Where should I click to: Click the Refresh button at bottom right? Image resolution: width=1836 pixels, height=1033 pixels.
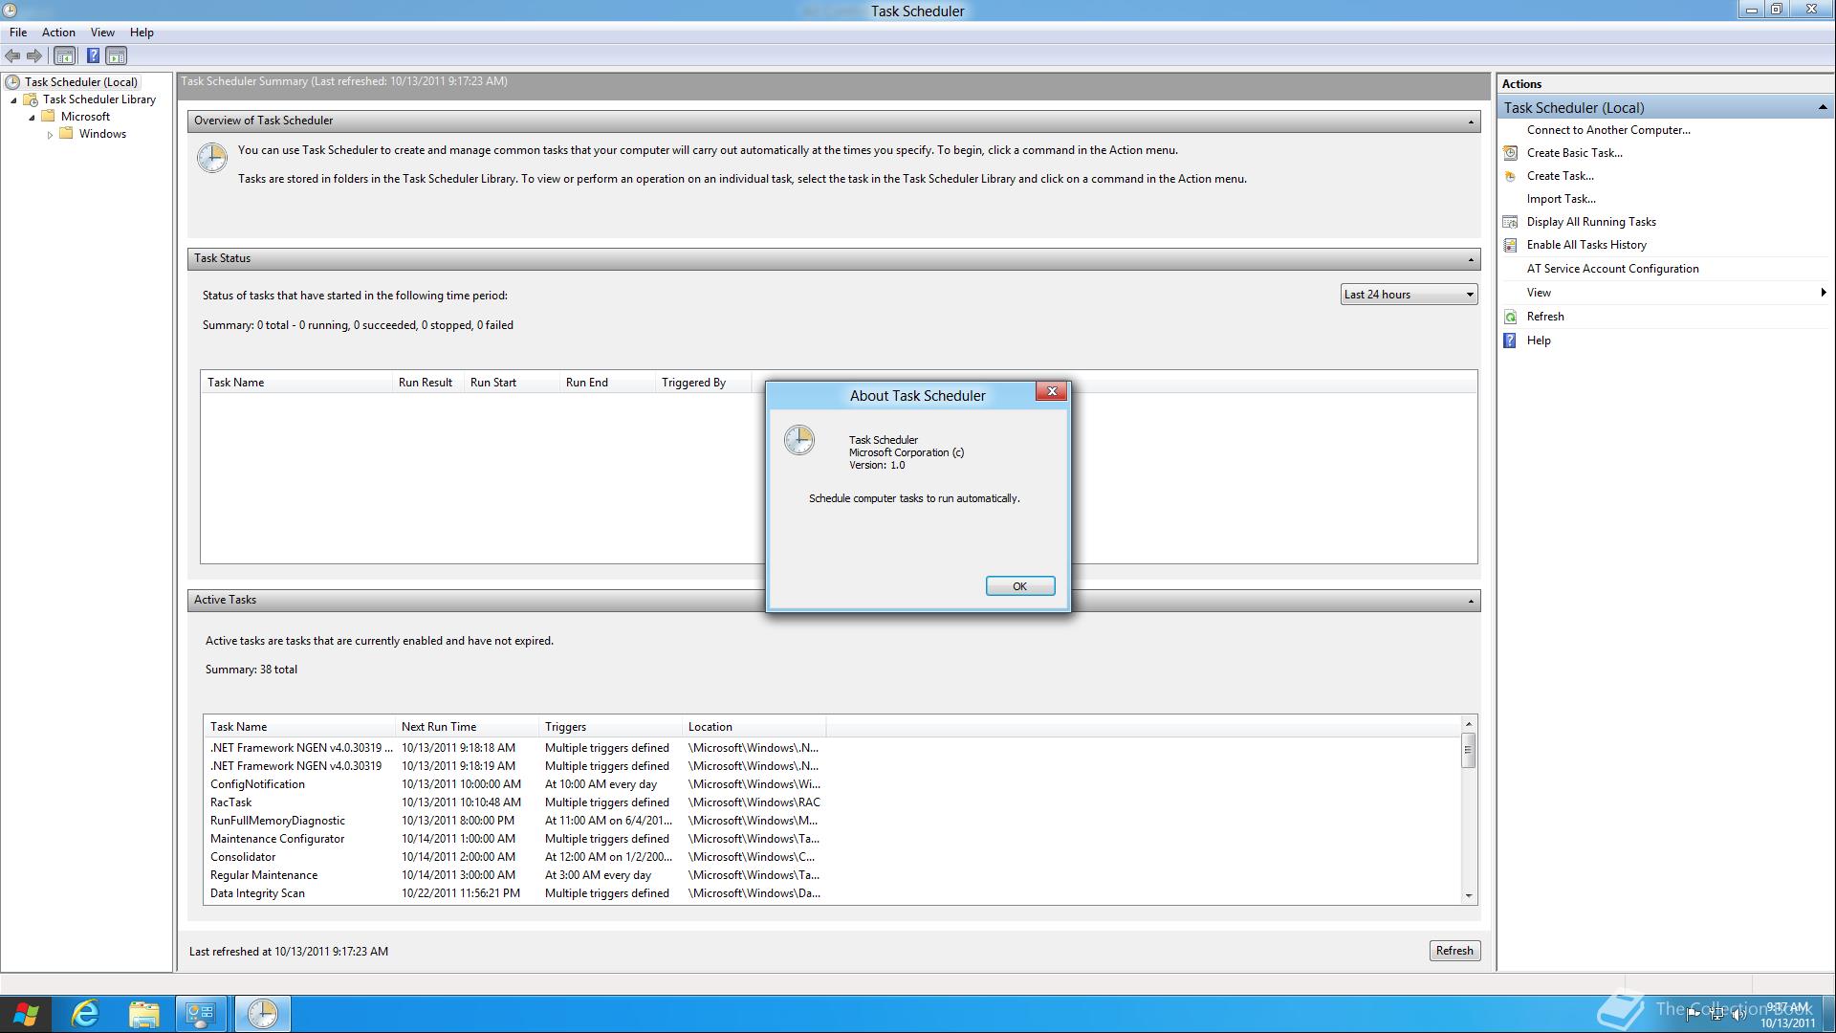[x=1453, y=951]
